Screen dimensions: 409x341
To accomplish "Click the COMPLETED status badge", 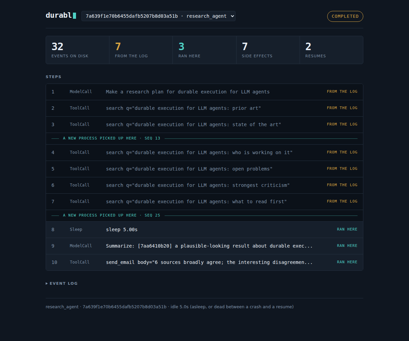I will click(345, 16).
